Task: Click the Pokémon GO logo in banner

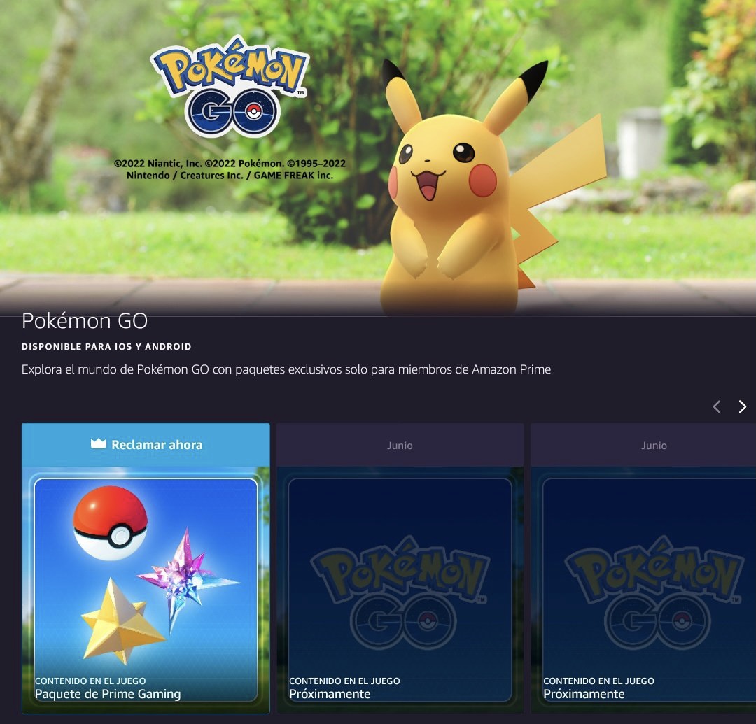Action: click(x=230, y=85)
